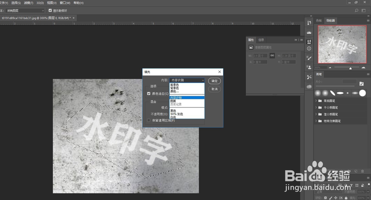Choose Background Color from the list
The width and height of the screenshot is (371, 200).
(187, 88)
